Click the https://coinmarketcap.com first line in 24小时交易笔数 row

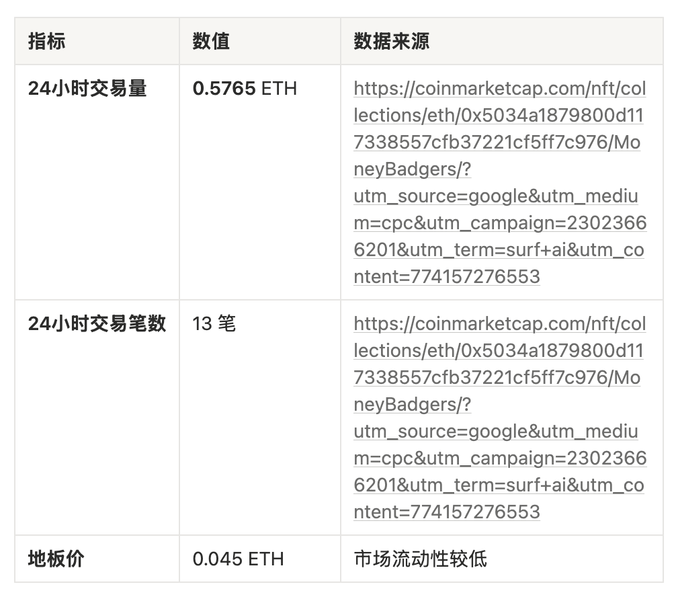(x=499, y=324)
